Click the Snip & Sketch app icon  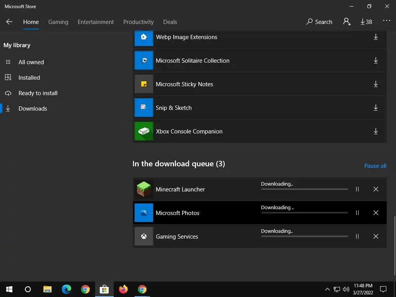pyautogui.click(x=144, y=108)
